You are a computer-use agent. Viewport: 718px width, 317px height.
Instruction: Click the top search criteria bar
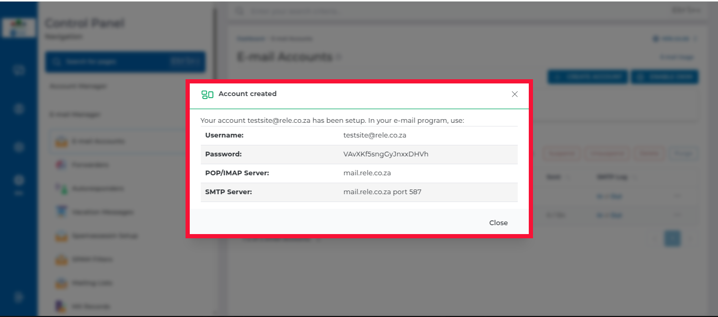pyautogui.click(x=447, y=10)
